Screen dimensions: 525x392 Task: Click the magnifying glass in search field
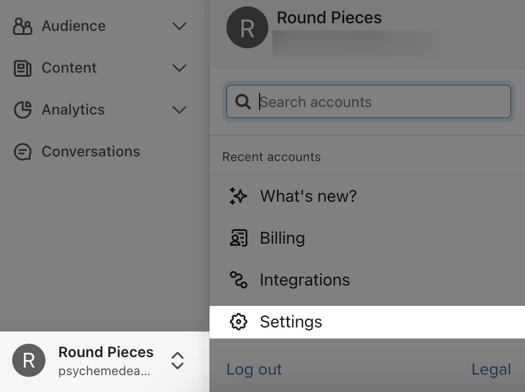[x=243, y=102]
